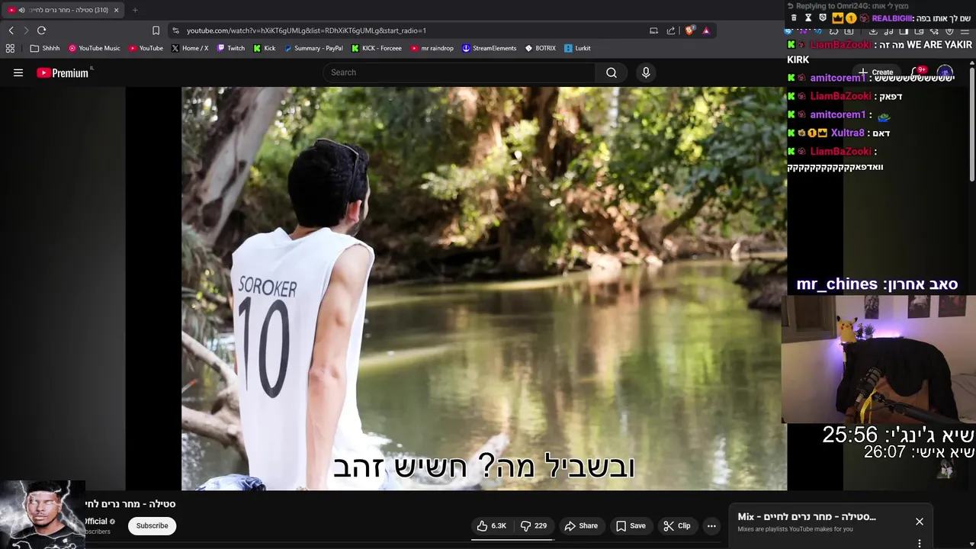Go to YouTube Premium home logo
Viewport: 976px width, 549px height.
64,72
